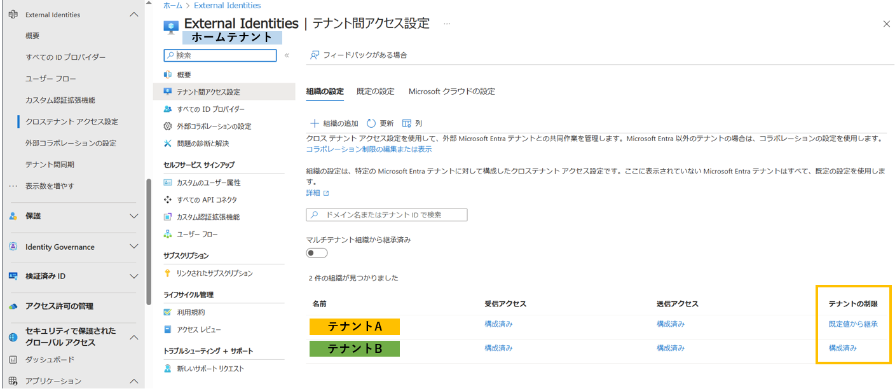Screen dimensions: 895x391
Task: Expand the 検証済み ID chevron
Action: pyautogui.click(x=133, y=276)
